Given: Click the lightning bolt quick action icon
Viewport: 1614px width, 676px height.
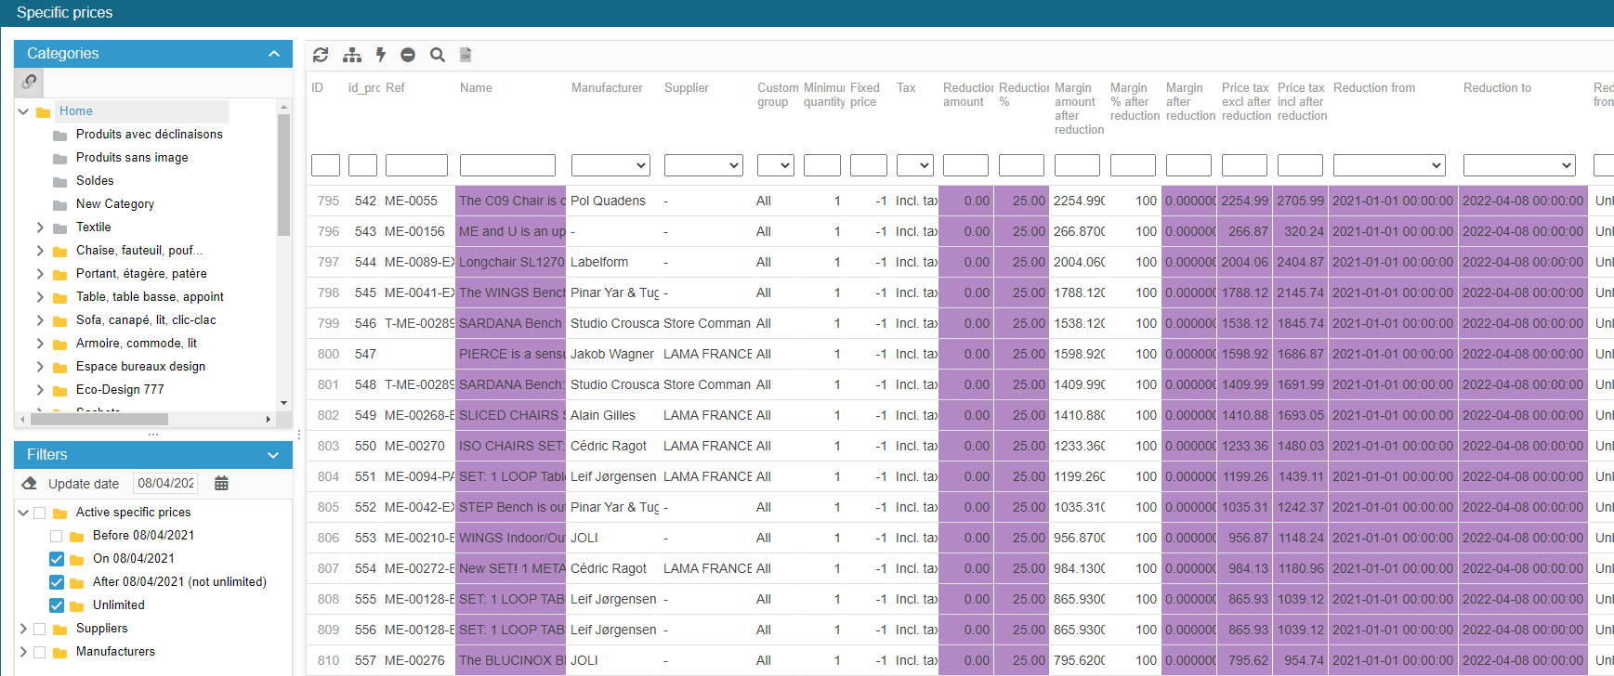Looking at the screenshot, I should coord(381,55).
